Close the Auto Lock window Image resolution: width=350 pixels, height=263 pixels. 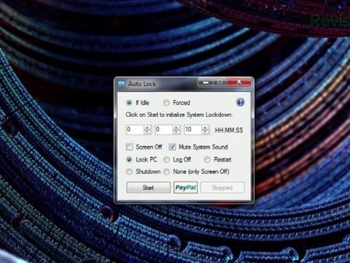pos(239,82)
